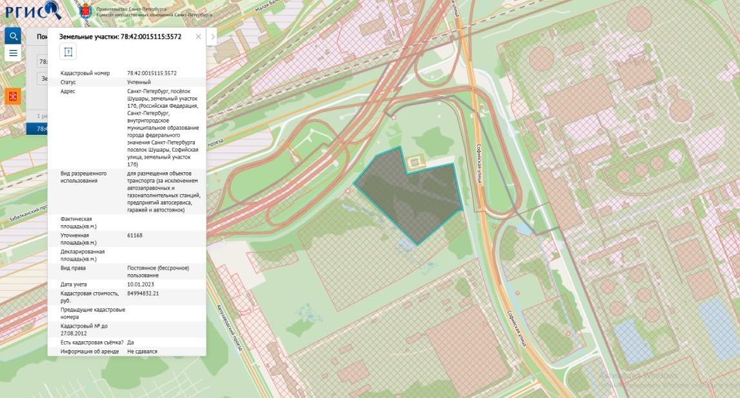Select the blue search result row 78:4

click(x=37, y=128)
